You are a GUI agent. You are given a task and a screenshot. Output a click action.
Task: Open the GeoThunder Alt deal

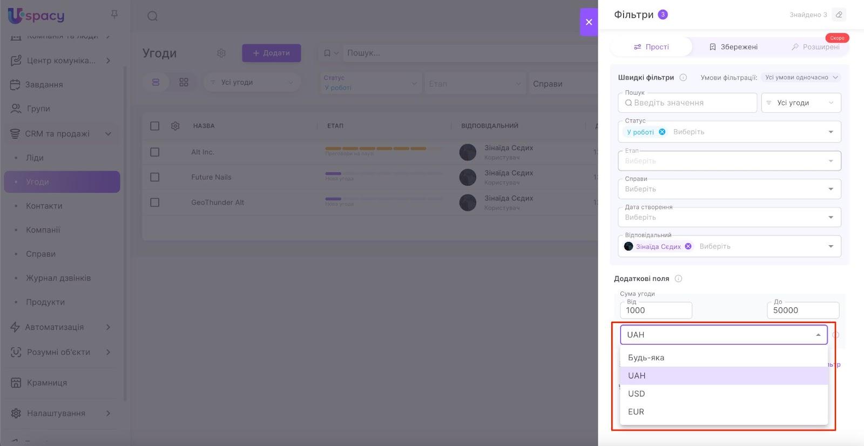tap(218, 202)
